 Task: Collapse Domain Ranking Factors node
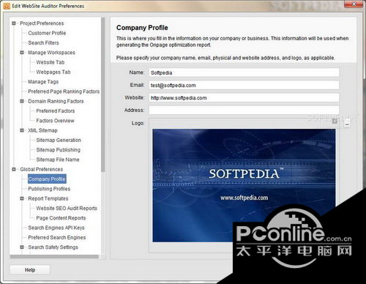click(22, 101)
